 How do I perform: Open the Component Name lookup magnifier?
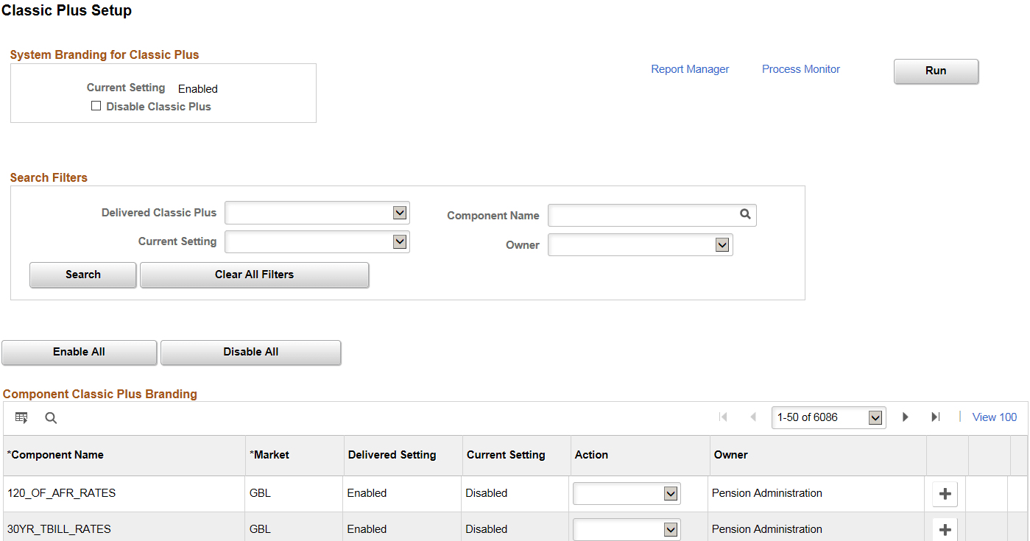[745, 214]
